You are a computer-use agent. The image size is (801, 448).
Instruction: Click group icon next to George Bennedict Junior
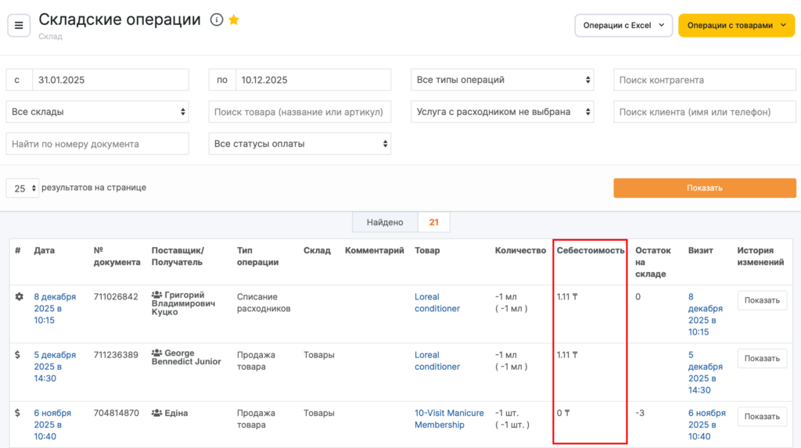156,354
